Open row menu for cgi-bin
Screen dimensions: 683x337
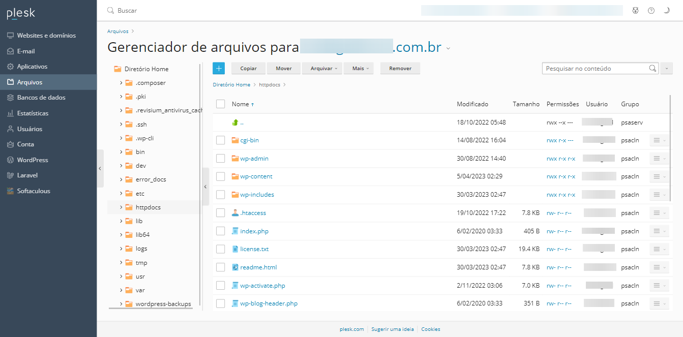click(x=660, y=140)
